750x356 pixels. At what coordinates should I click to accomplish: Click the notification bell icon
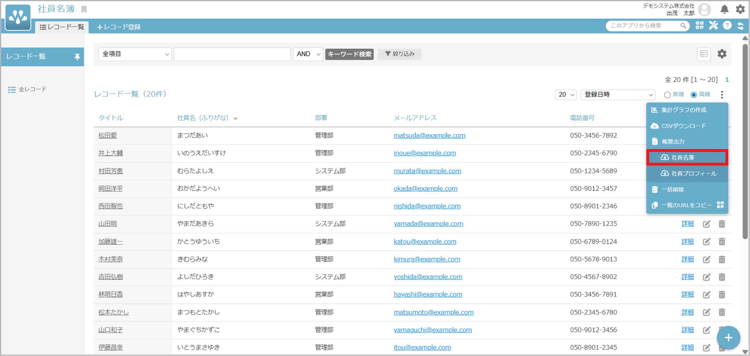point(724,9)
